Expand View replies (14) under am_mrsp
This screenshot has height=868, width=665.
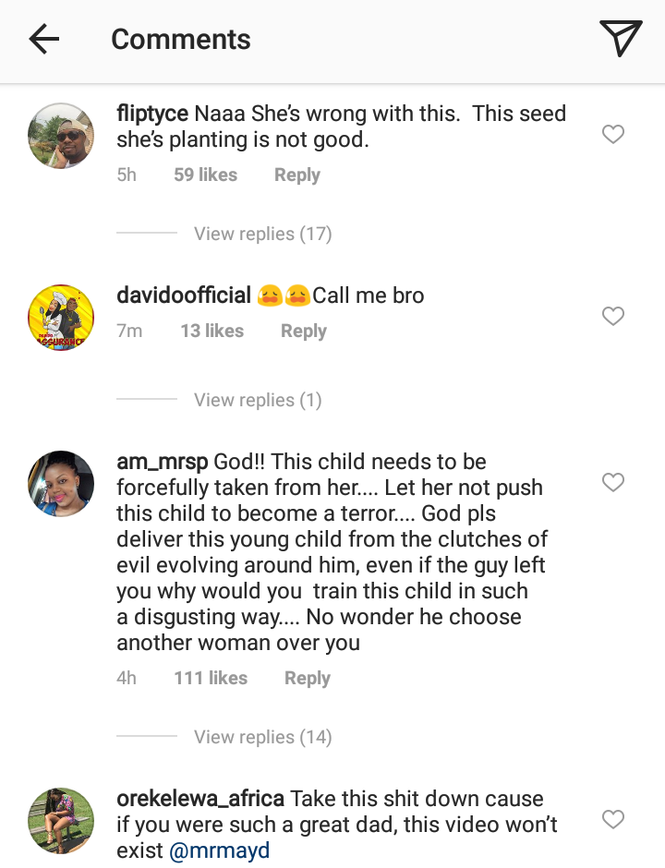(262, 737)
